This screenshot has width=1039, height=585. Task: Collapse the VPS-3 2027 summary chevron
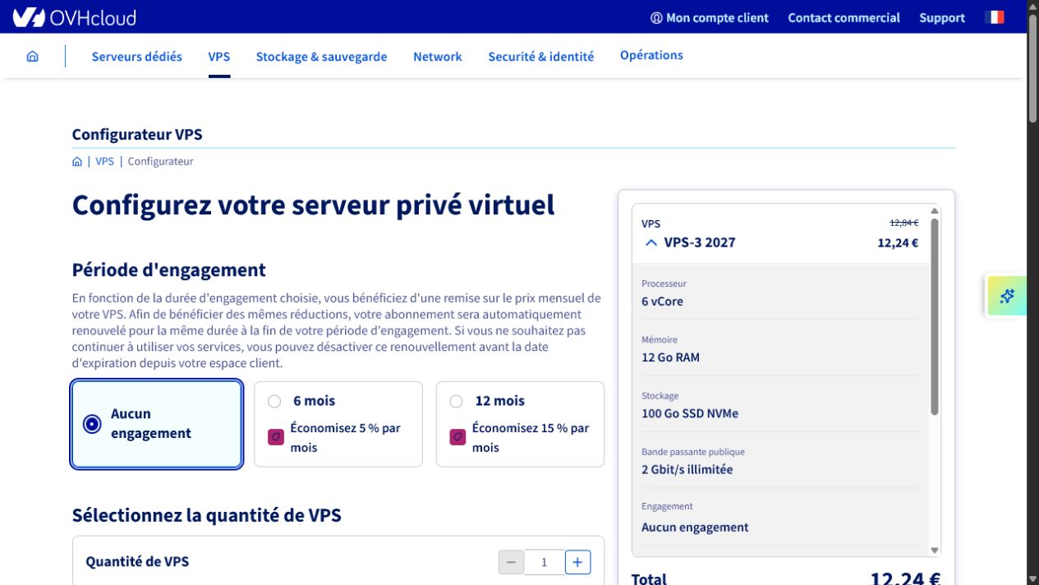tap(651, 242)
